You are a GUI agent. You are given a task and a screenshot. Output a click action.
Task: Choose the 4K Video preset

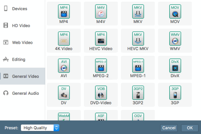click(x=64, y=41)
